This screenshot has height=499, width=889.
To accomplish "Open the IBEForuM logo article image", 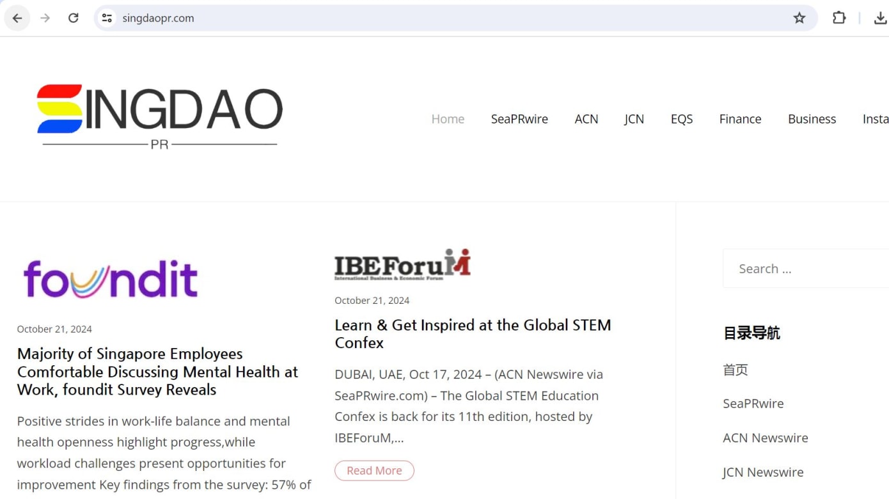I will [402, 264].
